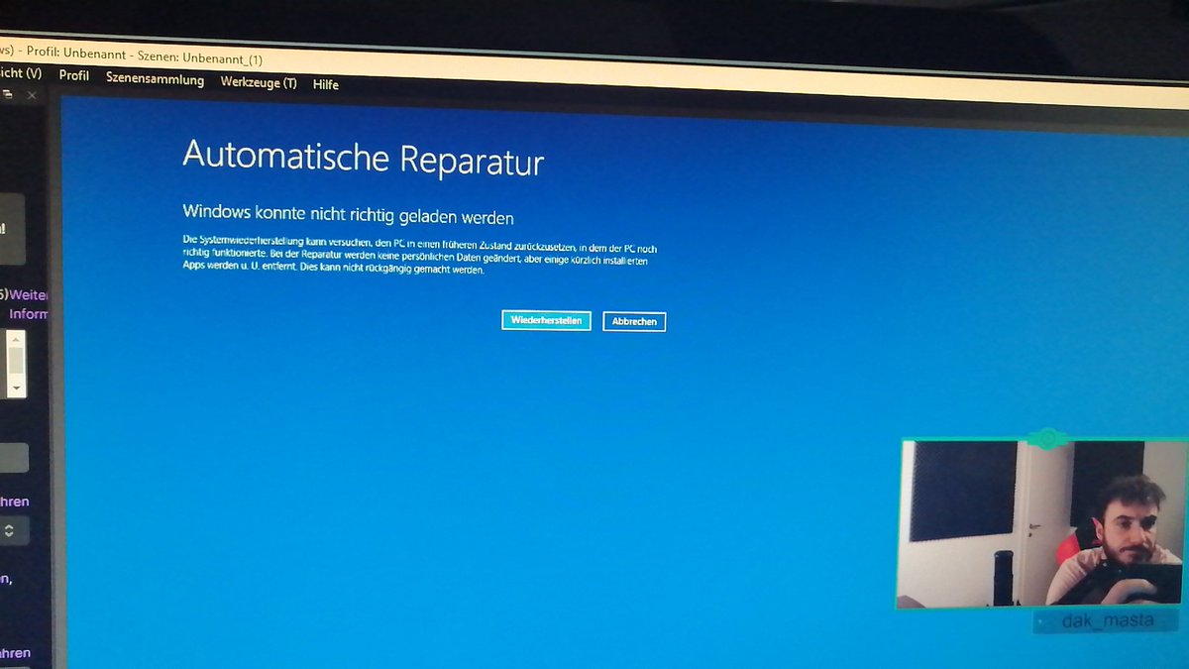The height and width of the screenshot is (669, 1189).
Task: Open the Hilfe menu
Action: (x=325, y=84)
